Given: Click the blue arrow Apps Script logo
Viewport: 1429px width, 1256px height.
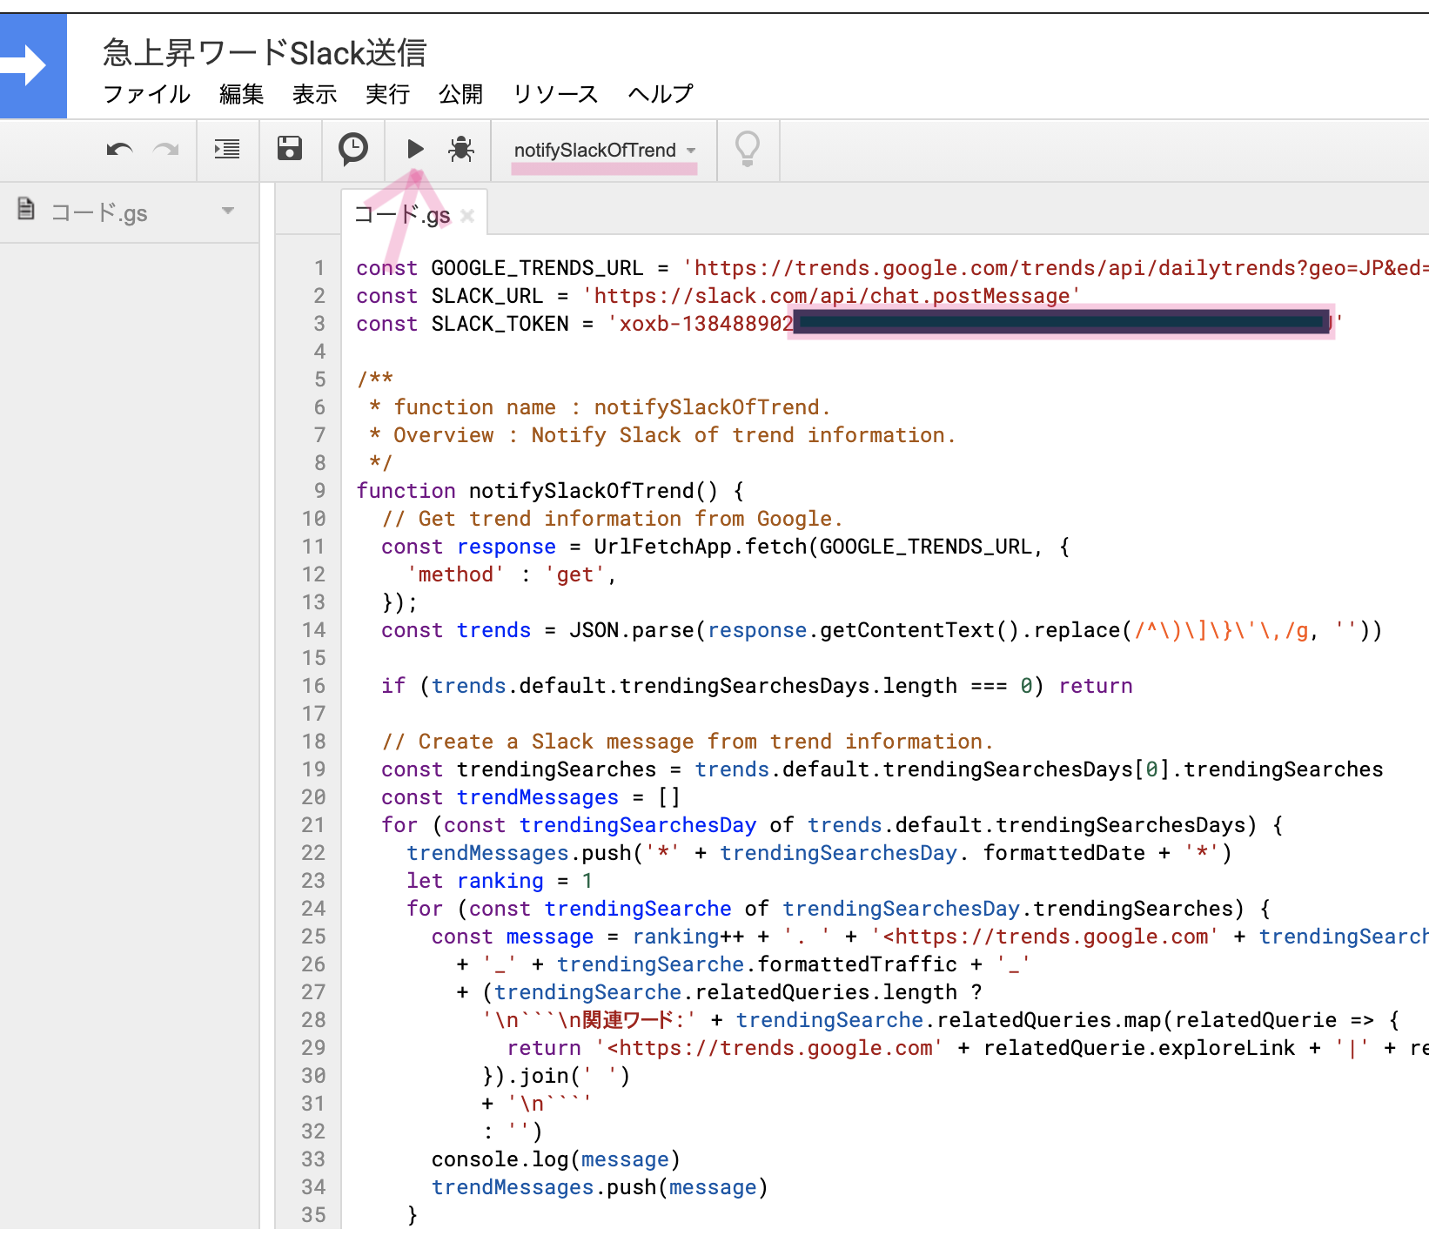Looking at the screenshot, I should [x=33, y=65].
